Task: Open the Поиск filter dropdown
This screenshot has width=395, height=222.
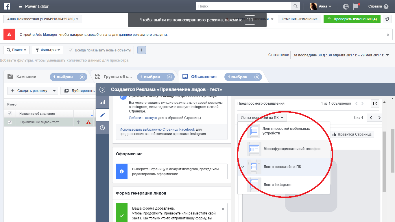Action: 16,50
